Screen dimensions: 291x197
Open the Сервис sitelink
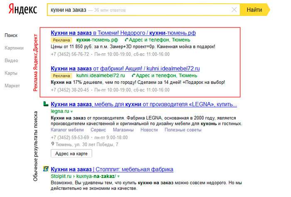[x=98, y=130]
